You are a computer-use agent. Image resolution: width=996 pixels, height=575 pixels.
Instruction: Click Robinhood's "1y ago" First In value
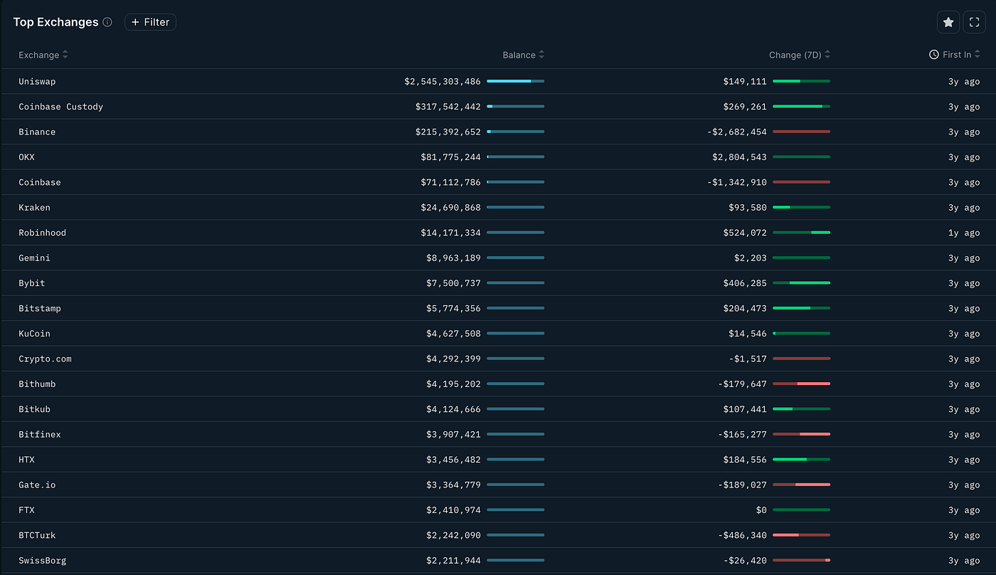pos(964,233)
